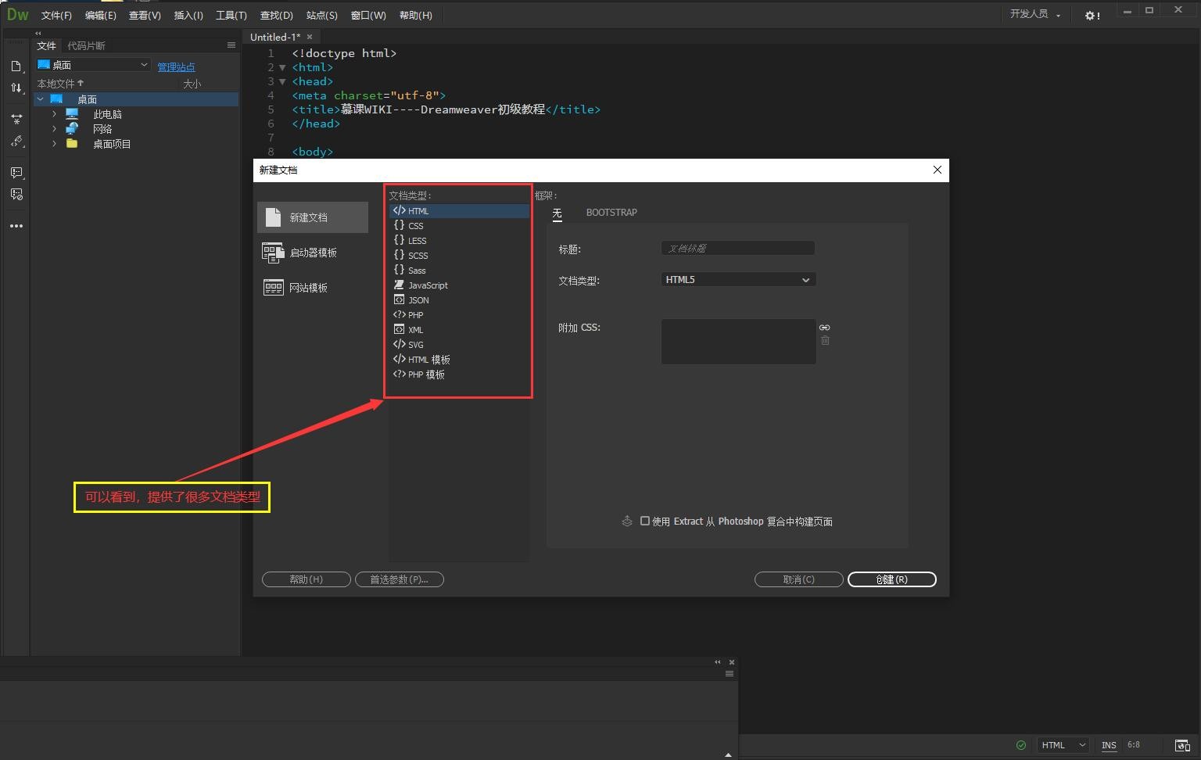Collapse the 桌面 tree root
The image size is (1201, 760).
click(x=40, y=99)
